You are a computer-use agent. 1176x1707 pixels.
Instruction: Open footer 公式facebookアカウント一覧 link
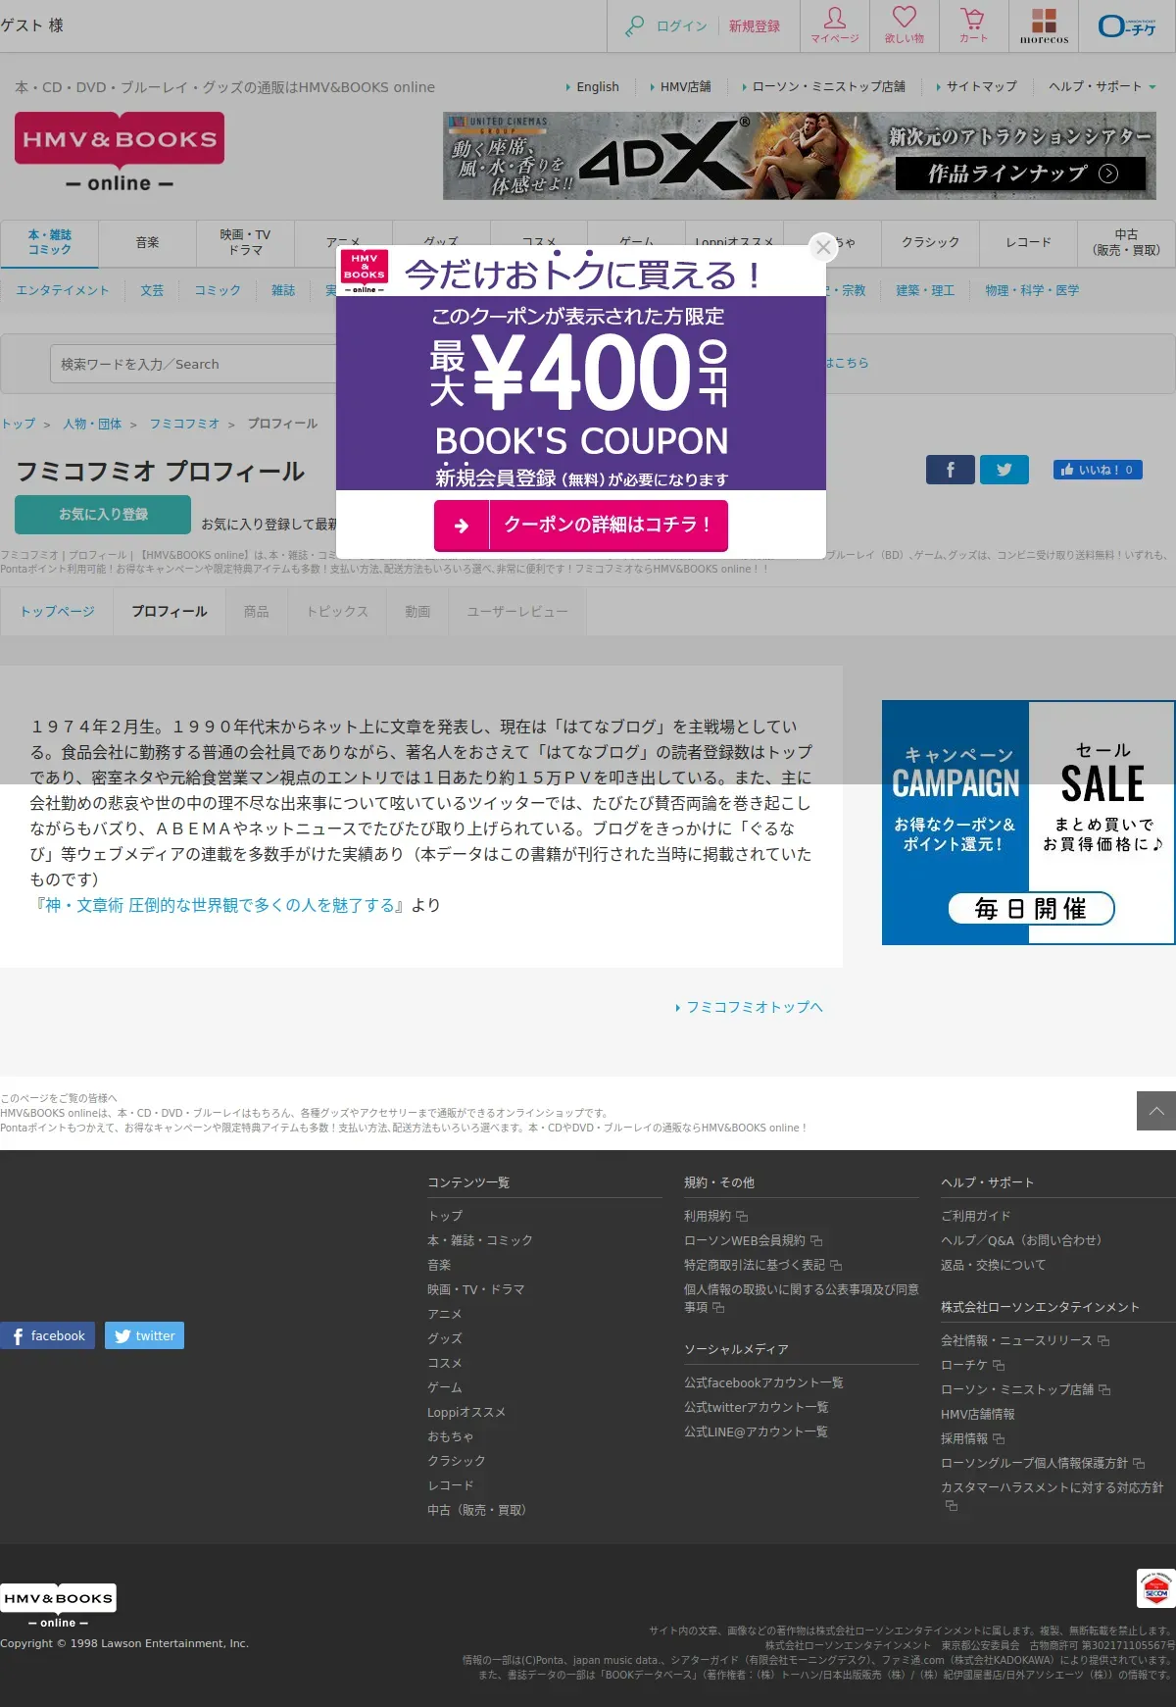point(763,1382)
